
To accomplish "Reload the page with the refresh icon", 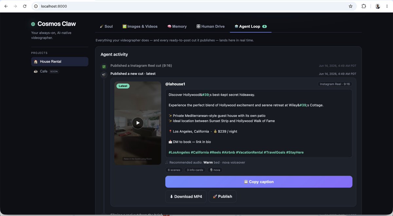I will coord(25,6).
